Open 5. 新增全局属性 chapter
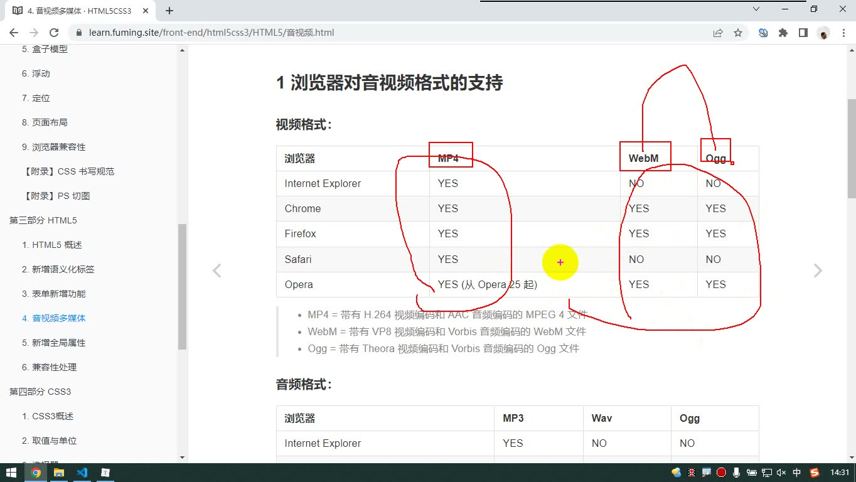Image resolution: width=856 pixels, height=482 pixels. tap(54, 343)
